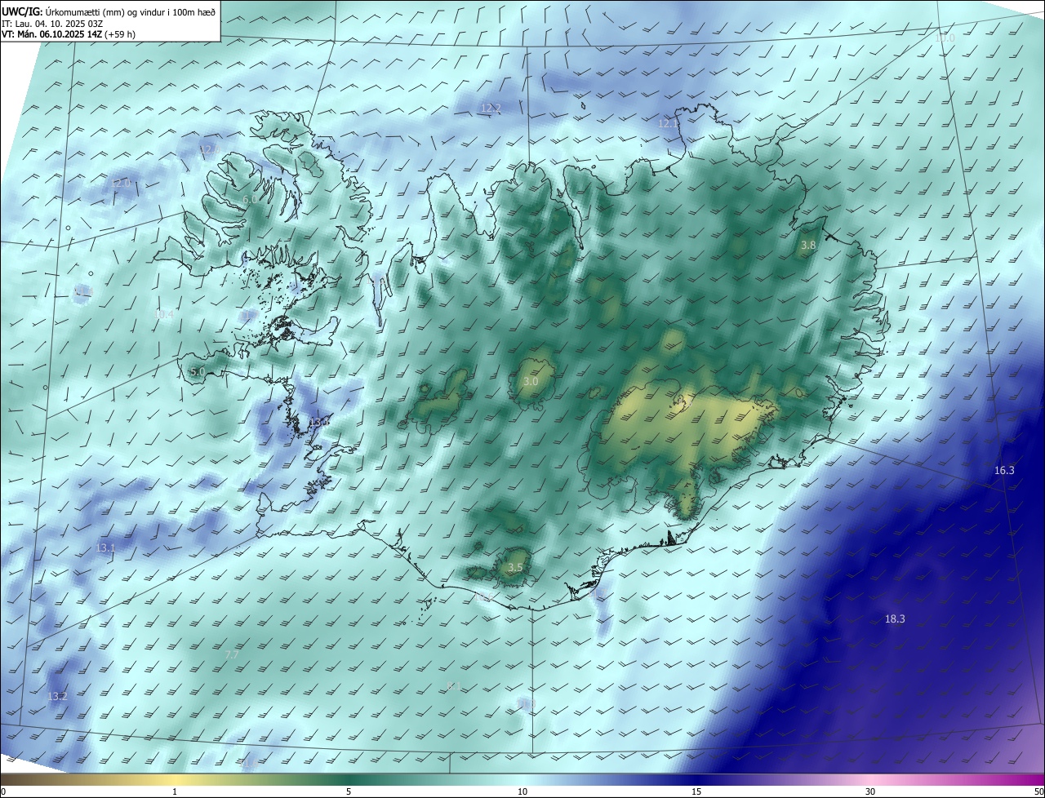Click the colour scale tick labelled 15
The image size is (1045, 798).
[696, 791]
